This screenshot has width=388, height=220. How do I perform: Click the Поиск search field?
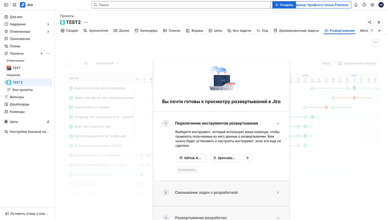[181, 5]
